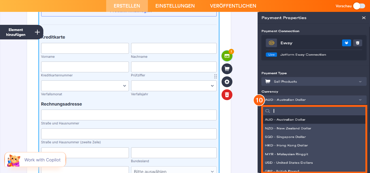Delete the payment element with red trash icon
This screenshot has width=370, height=173.
pos(227,95)
